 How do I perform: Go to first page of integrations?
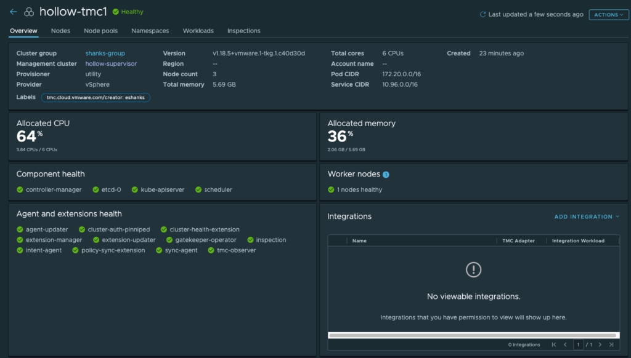[554, 344]
